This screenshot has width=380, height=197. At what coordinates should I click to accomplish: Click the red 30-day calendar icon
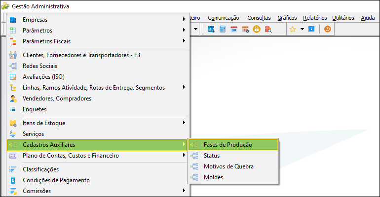click(234, 30)
